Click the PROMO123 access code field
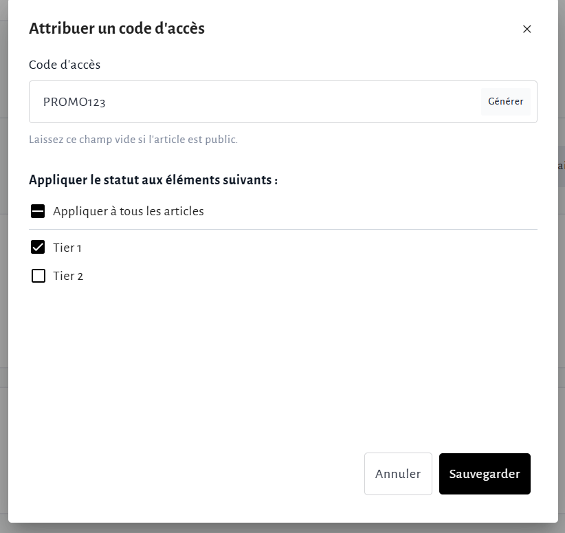This screenshot has height=533, width=565. tap(254, 102)
